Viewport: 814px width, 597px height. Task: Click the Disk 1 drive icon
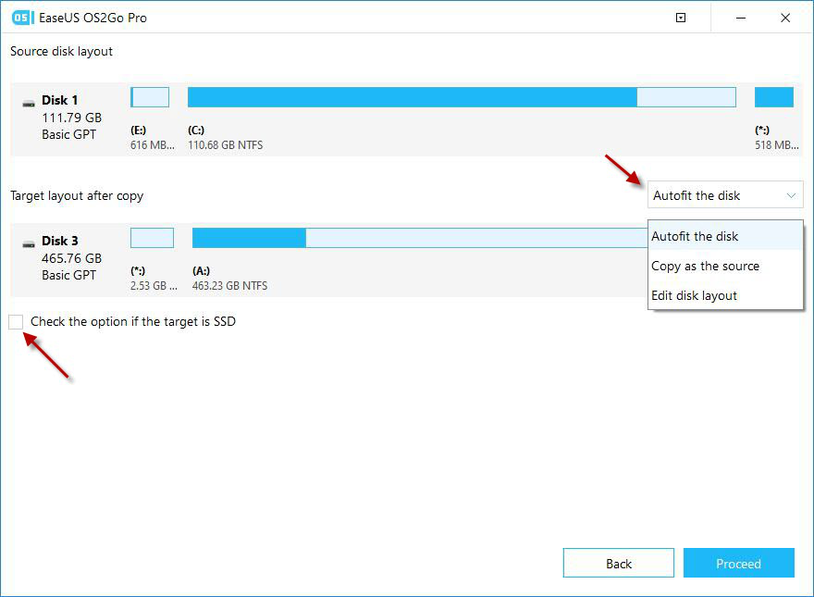click(29, 104)
